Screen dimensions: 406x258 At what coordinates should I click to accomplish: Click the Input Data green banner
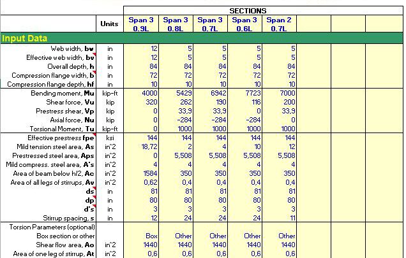pos(202,38)
